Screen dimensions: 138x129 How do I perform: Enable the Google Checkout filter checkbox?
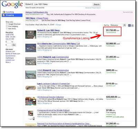(7, 24)
